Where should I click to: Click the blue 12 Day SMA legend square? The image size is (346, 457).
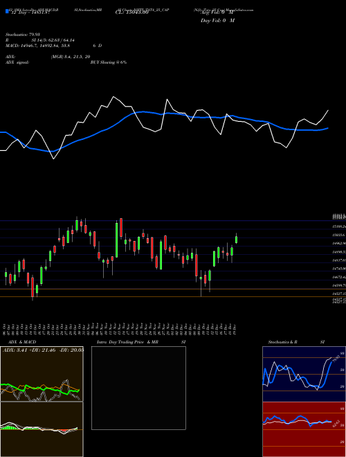click(7, 11)
